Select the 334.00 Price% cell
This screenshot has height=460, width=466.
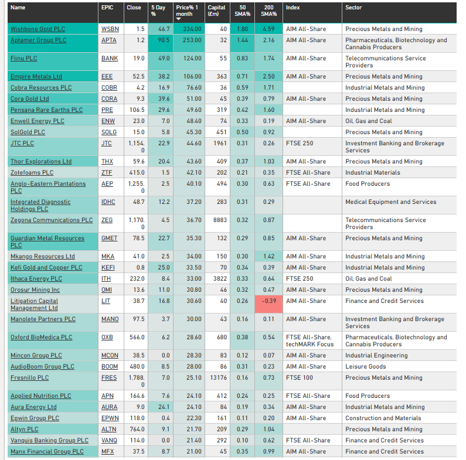coord(189,29)
